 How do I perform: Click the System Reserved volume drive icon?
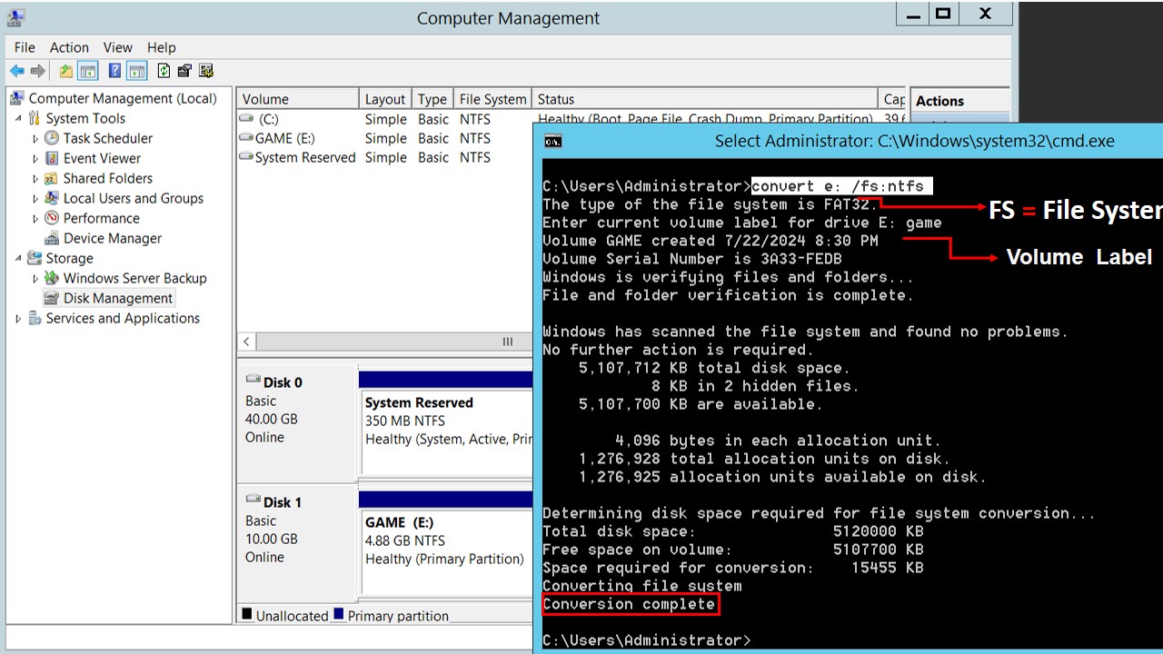point(246,157)
